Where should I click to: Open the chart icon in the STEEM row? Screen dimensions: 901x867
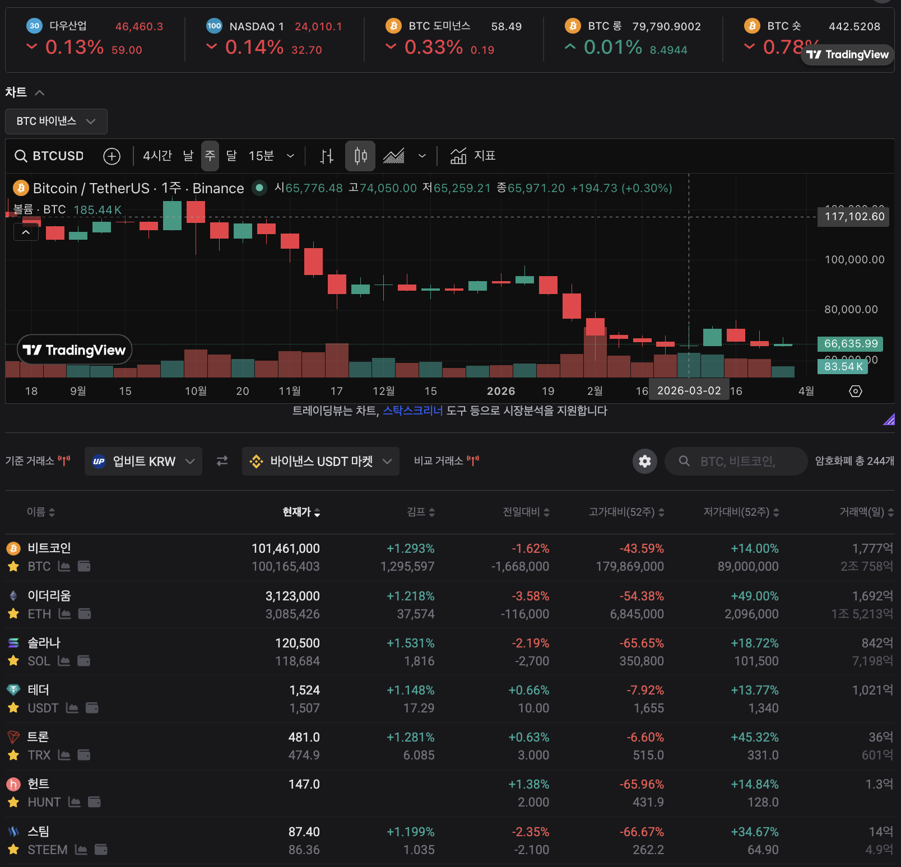coord(81,850)
